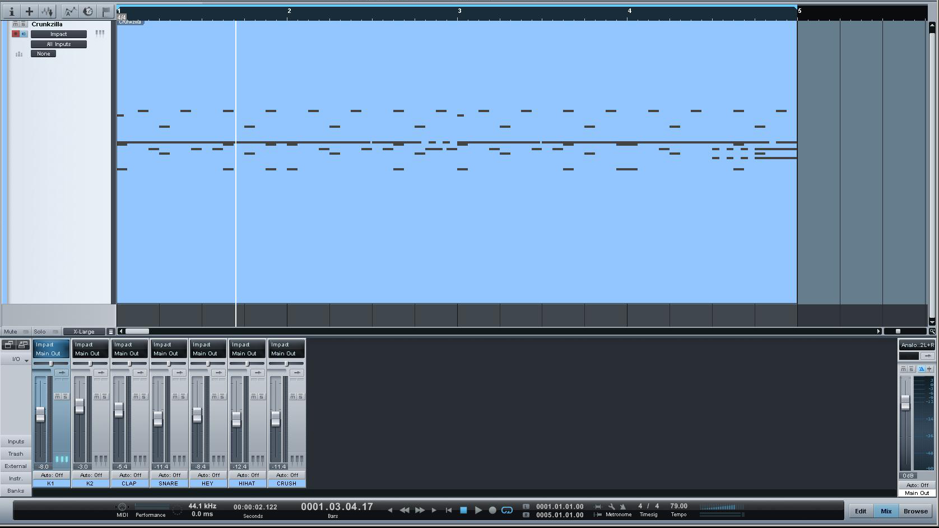This screenshot has height=528, width=939.
Task: Solo the K2 mixer channel
Action: [104, 396]
